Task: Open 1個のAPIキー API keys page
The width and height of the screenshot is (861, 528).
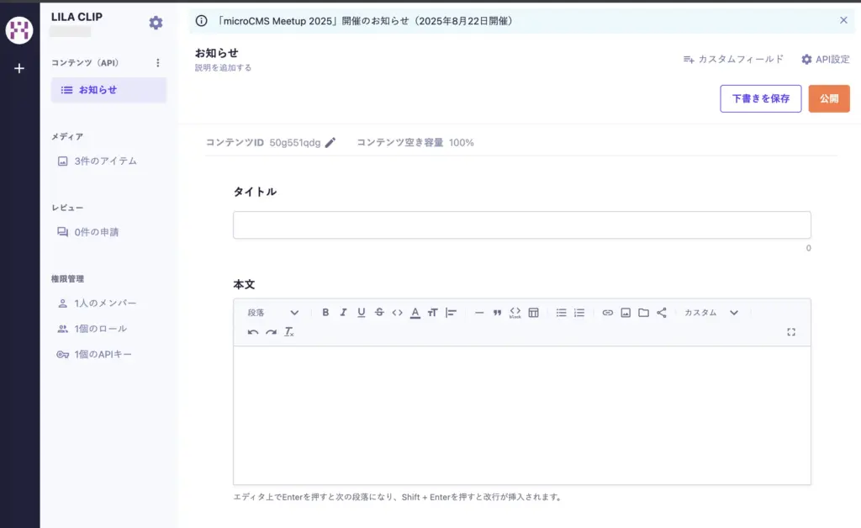Action: (94, 355)
